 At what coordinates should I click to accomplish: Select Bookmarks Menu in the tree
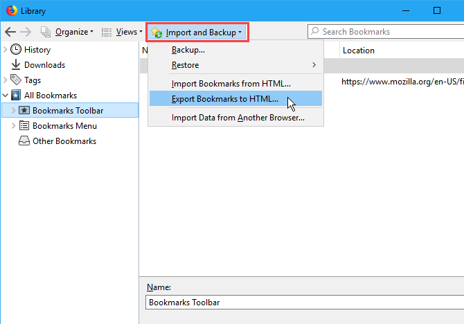[x=64, y=126]
